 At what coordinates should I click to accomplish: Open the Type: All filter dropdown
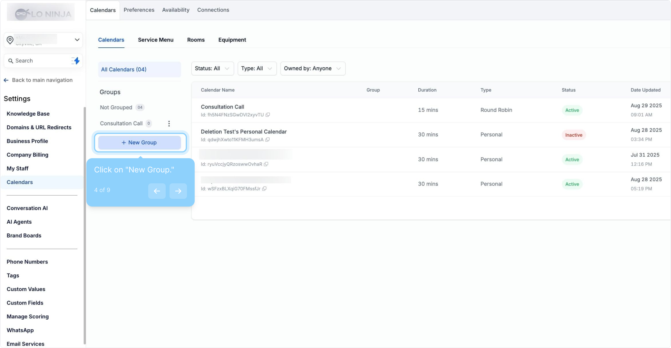pos(257,68)
